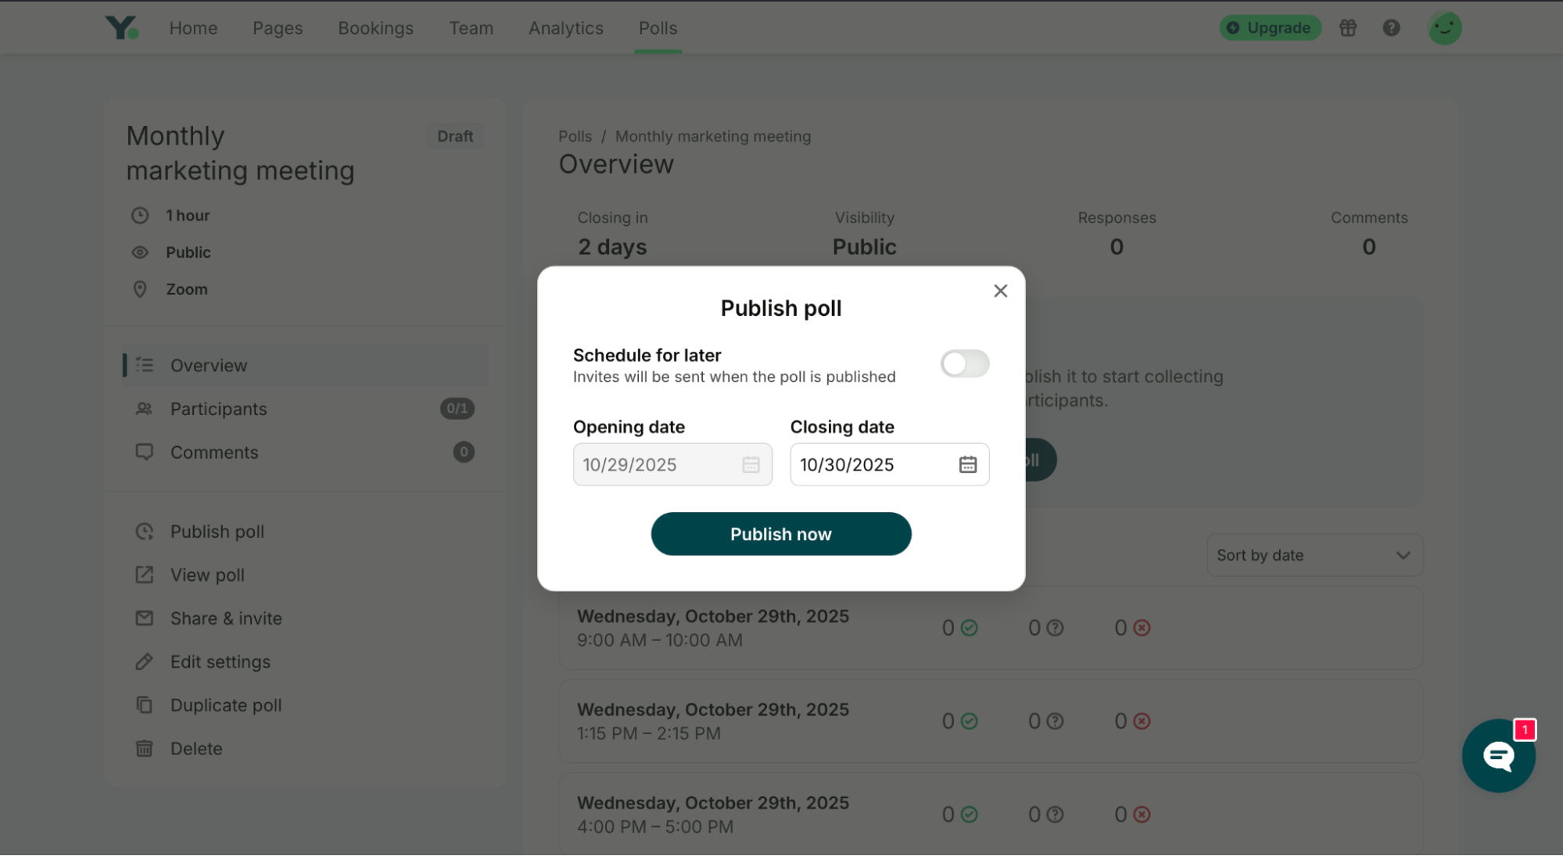This screenshot has height=856, width=1563.
Task: Expand the profile avatar menu
Action: [x=1444, y=27]
